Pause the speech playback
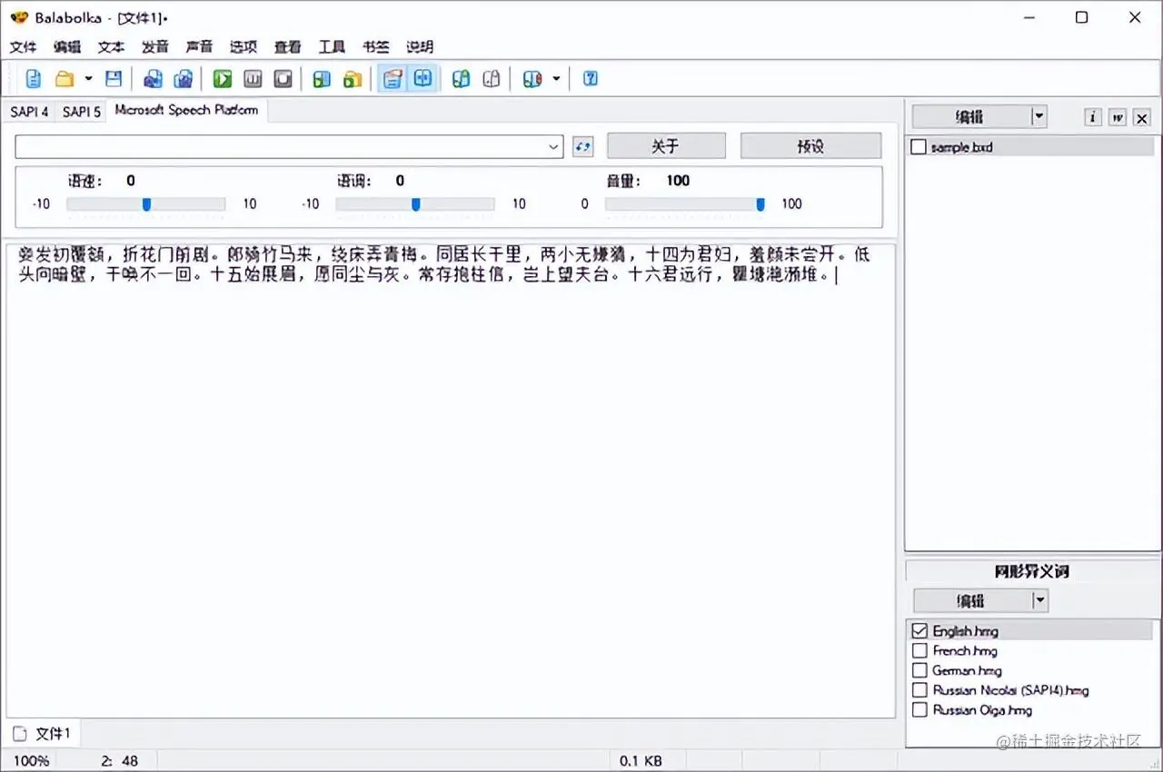 click(x=253, y=79)
